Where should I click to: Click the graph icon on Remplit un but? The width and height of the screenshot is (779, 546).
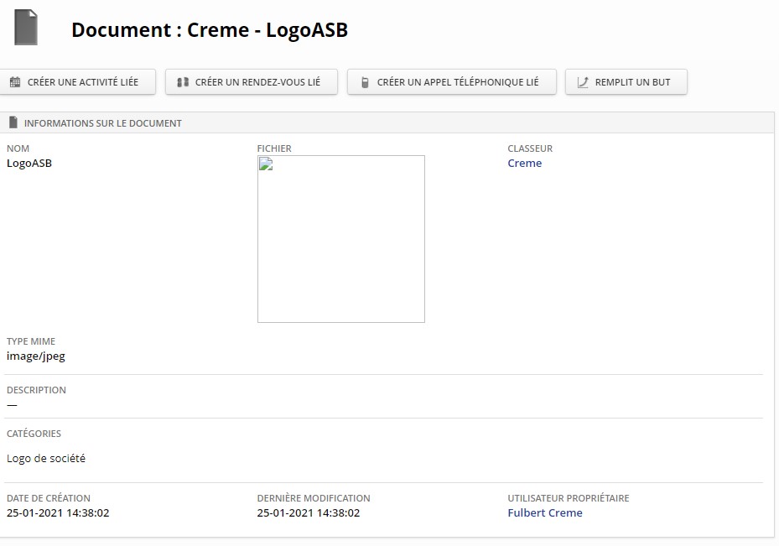pos(583,82)
